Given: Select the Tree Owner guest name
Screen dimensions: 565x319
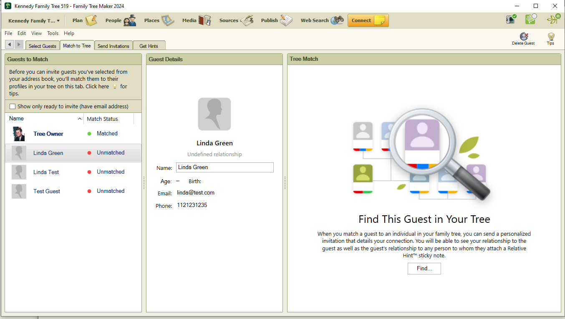Looking at the screenshot, I should [x=48, y=134].
